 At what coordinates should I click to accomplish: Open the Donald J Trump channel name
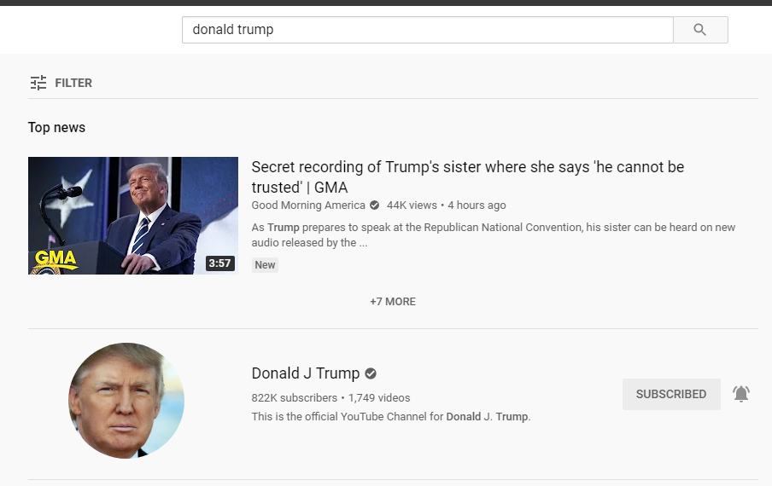[306, 373]
